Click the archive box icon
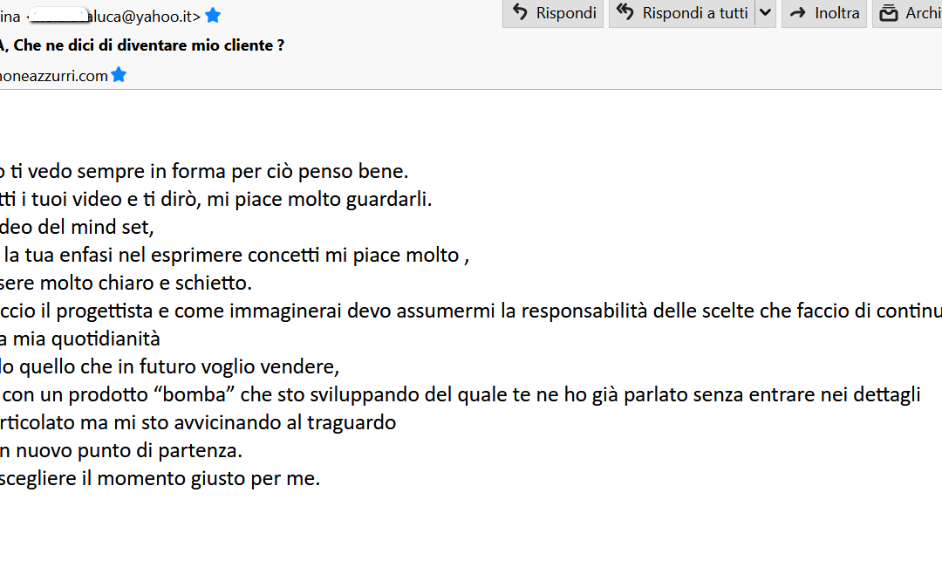 tap(889, 13)
